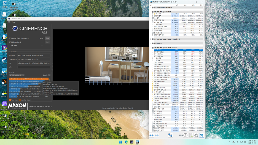
Task: Select ranking row 8. 12C/24T Intel Xeon X5650
Action: 29,96
